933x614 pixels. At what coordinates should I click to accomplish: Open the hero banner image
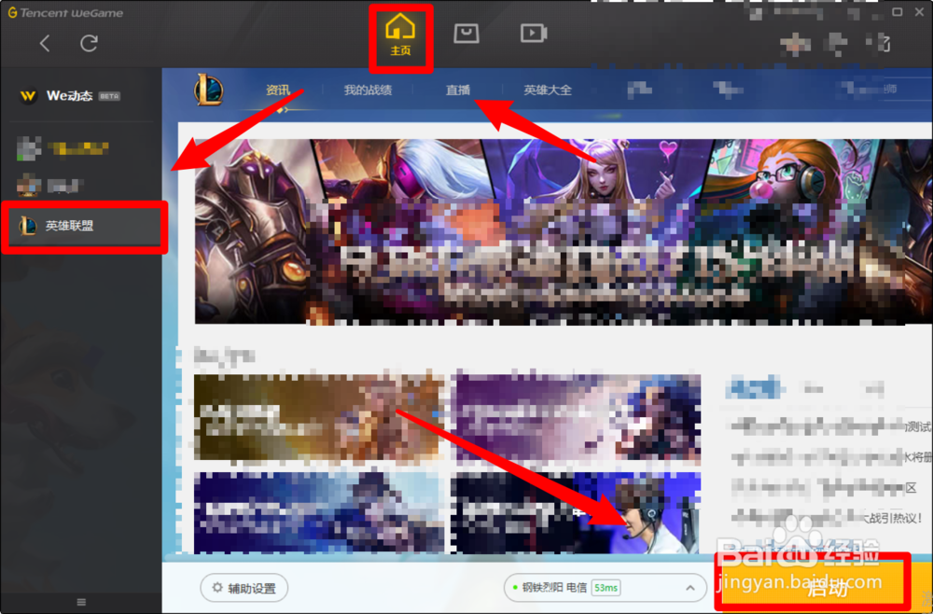point(563,231)
